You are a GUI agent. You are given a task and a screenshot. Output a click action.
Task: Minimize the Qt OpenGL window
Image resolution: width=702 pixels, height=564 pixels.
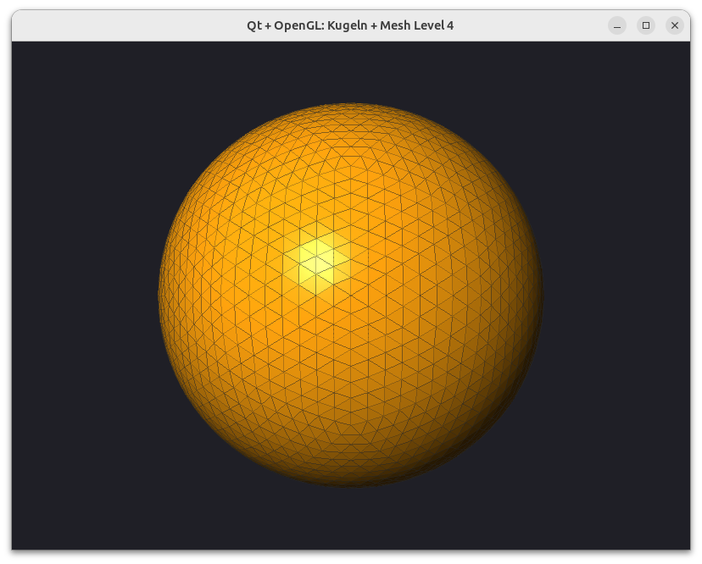[x=617, y=25]
